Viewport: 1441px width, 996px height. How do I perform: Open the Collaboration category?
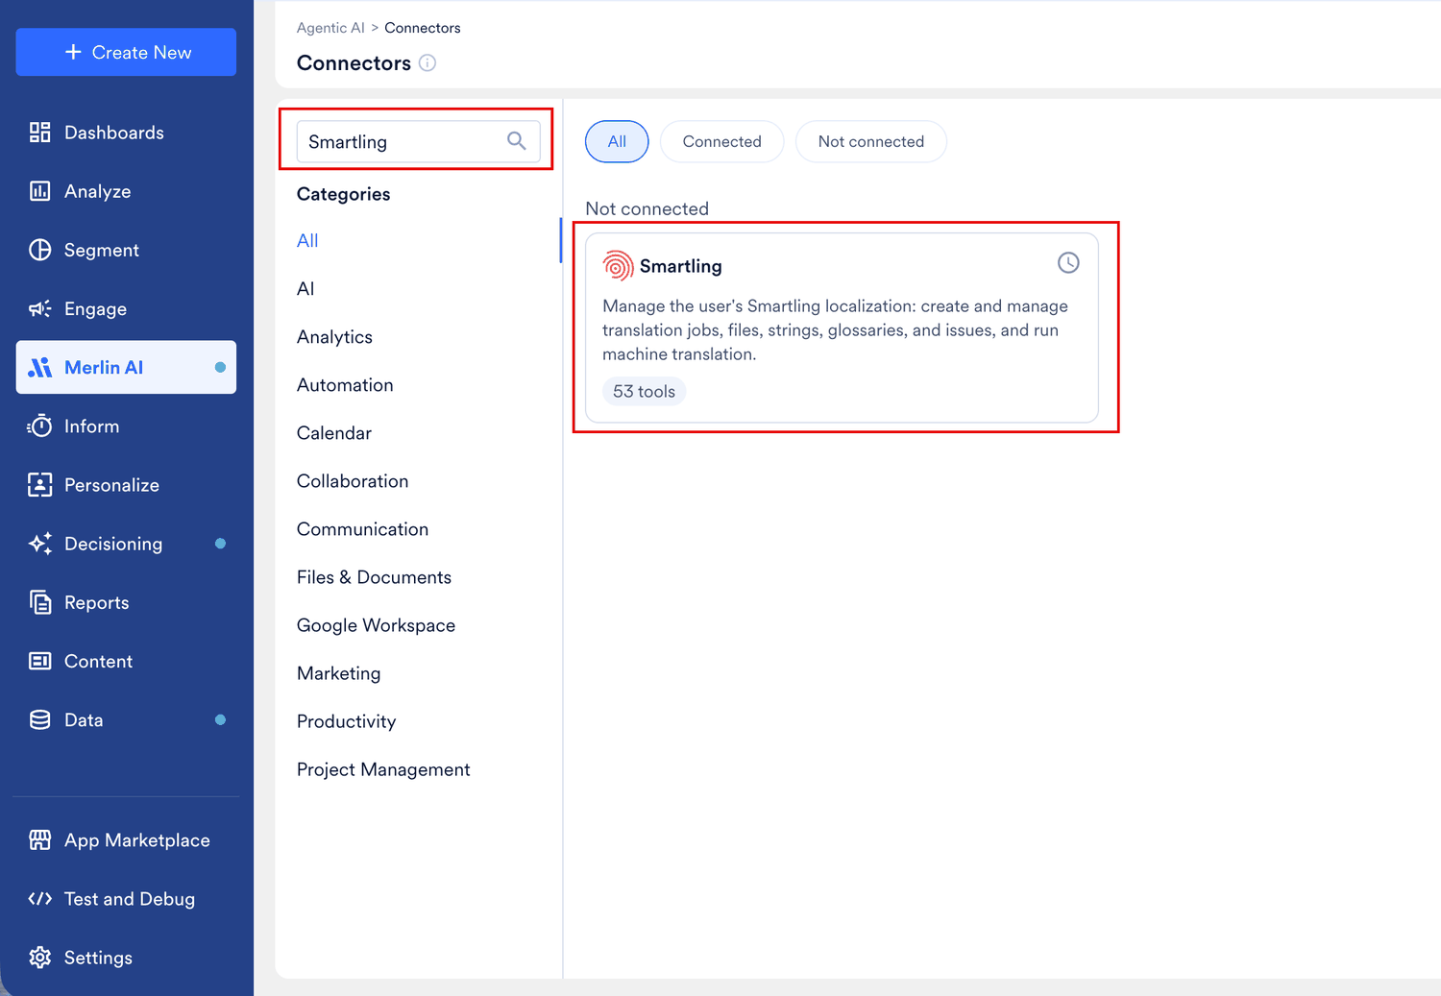pyautogui.click(x=353, y=481)
